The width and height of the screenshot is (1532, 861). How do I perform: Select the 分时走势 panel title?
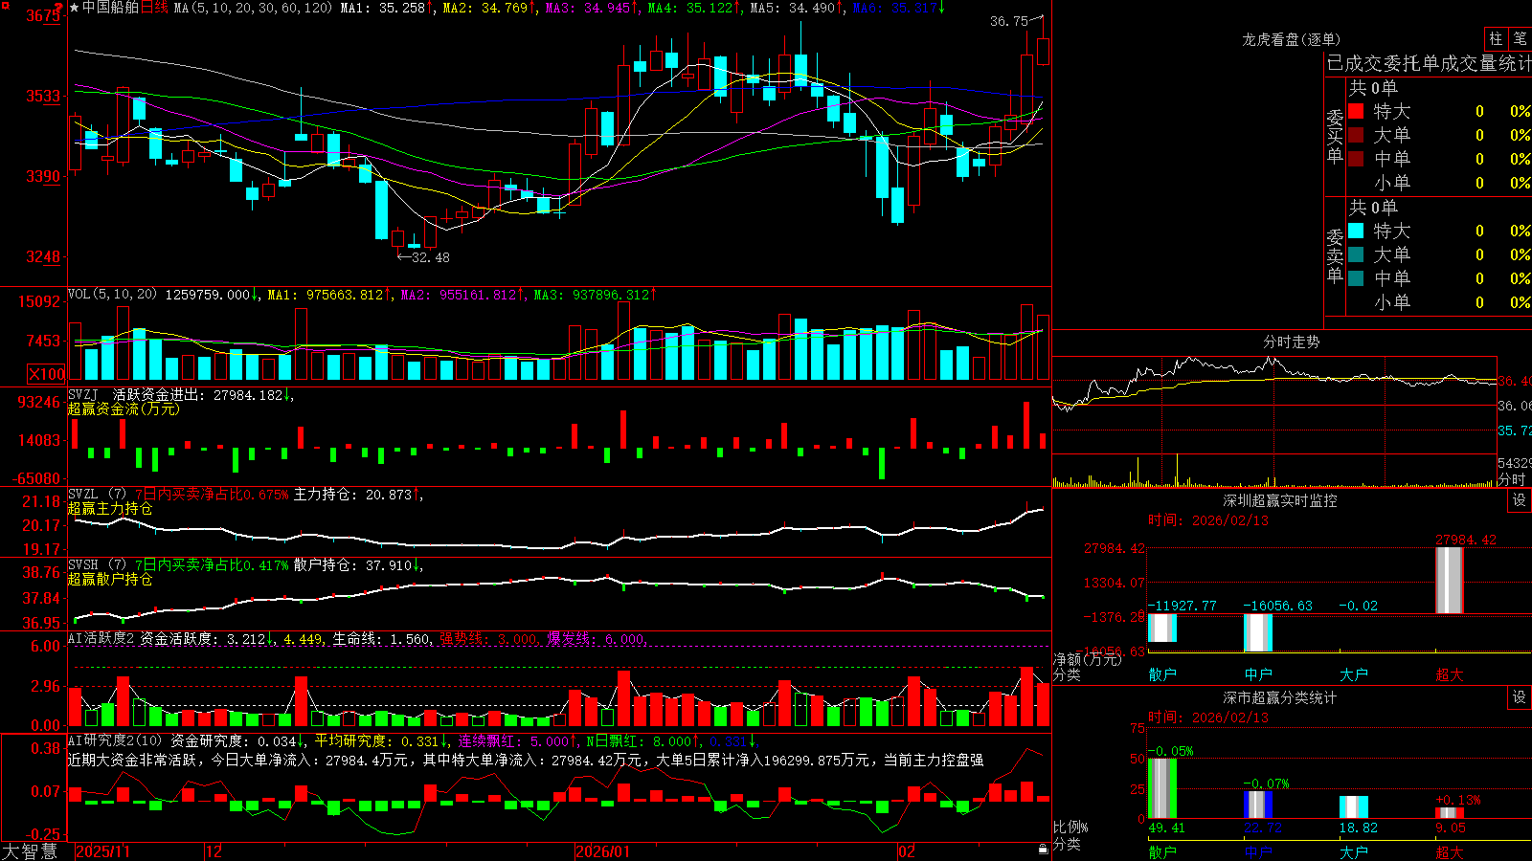click(x=1291, y=342)
